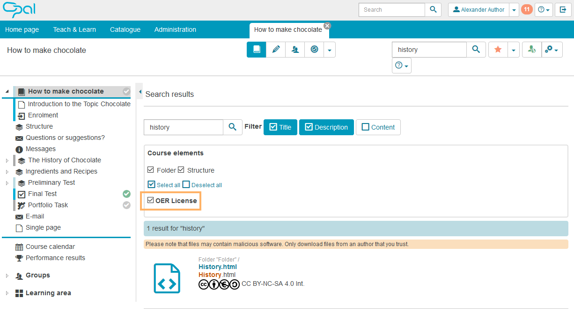Disable the Title filter toggle
Screen dimensions: 574x320
[x=280, y=127]
